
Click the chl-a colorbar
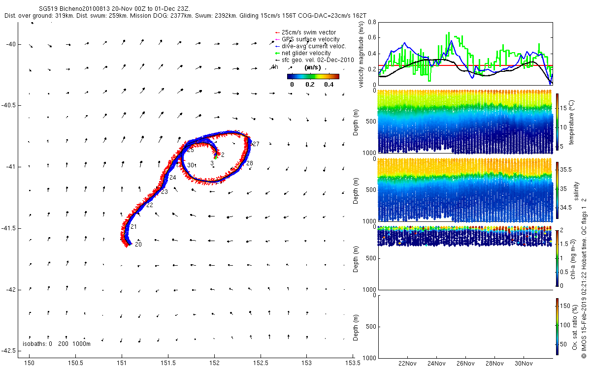point(557,258)
